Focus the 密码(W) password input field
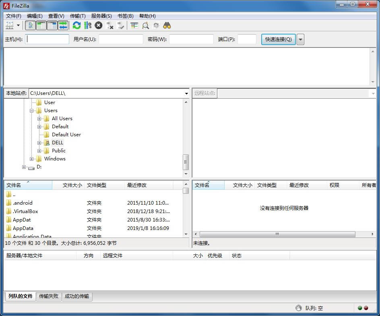The height and width of the screenshot is (316, 380). point(191,39)
